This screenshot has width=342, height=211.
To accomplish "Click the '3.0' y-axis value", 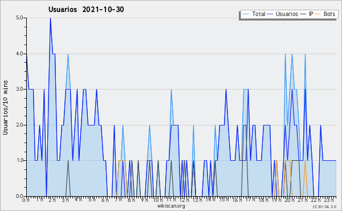I will pos(19,89).
